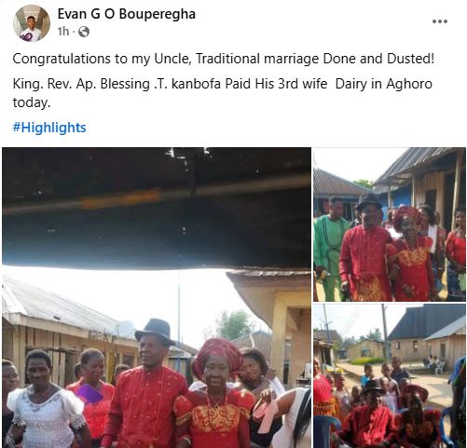Screen dimensions: 467x448
Task: Click the 1h post timestamp
Action: click(x=62, y=32)
